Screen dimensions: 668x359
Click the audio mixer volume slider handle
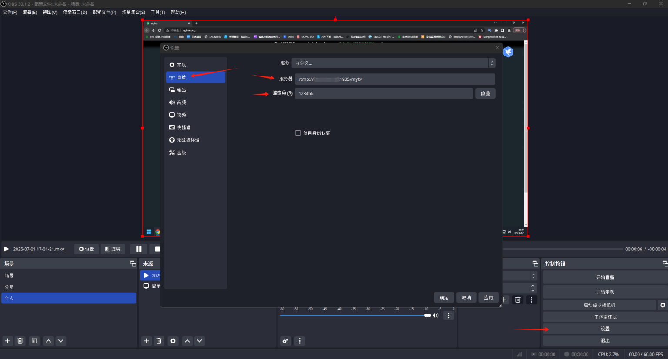pos(428,316)
